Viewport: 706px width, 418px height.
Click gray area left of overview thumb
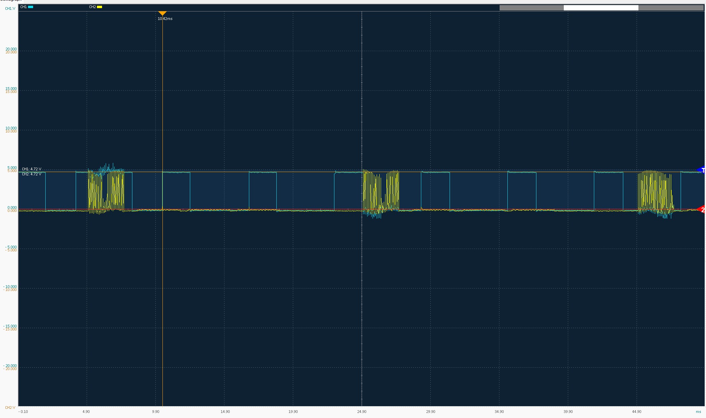pyautogui.click(x=531, y=8)
